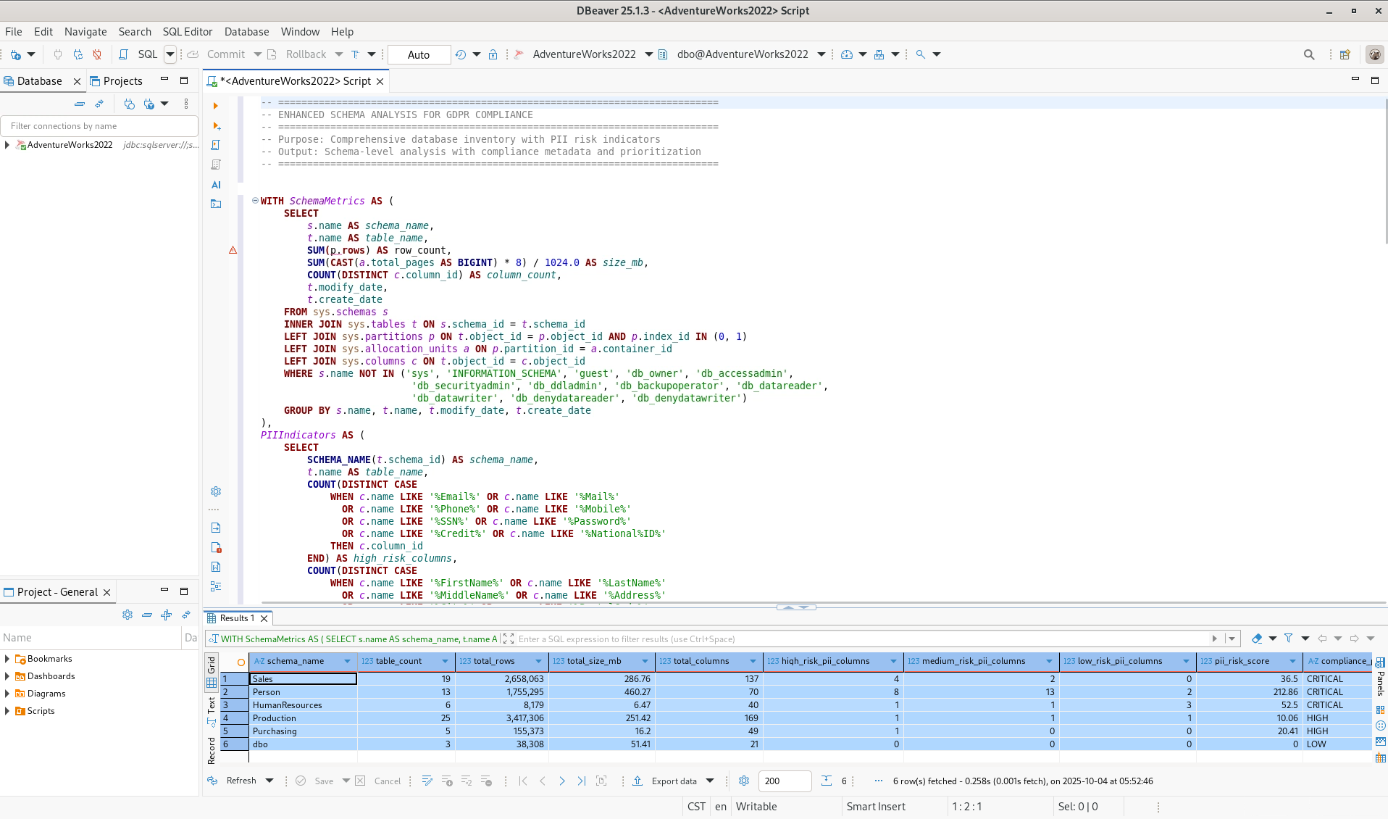This screenshot has height=819, width=1388.
Task: Open the SQL Editor menu
Action: pos(187,32)
